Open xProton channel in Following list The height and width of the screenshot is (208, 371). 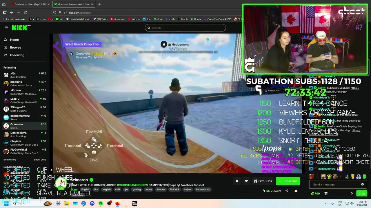(x=25, y=92)
